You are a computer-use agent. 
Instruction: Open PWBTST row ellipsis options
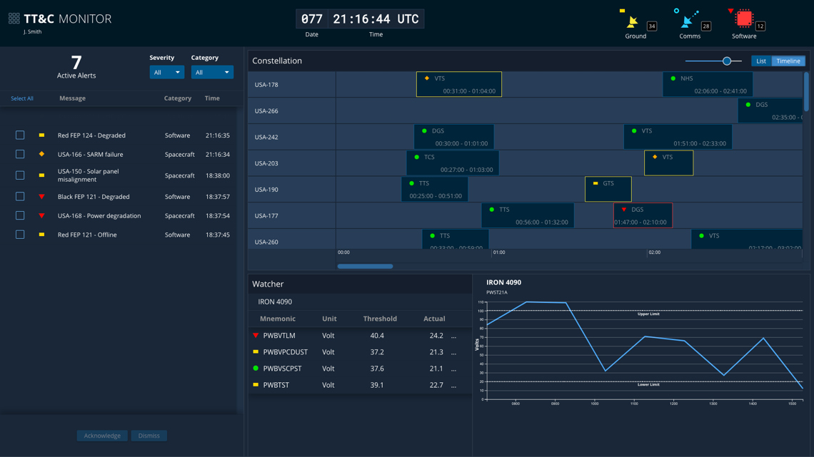pos(453,386)
